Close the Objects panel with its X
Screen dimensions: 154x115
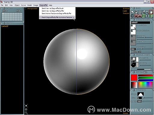click(x=23, y=23)
